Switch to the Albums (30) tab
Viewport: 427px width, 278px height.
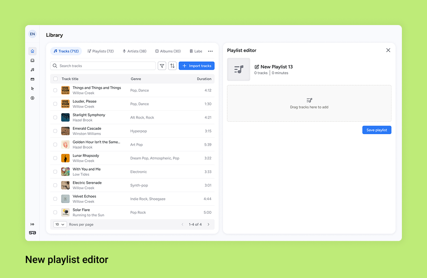pyautogui.click(x=168, y=51)
